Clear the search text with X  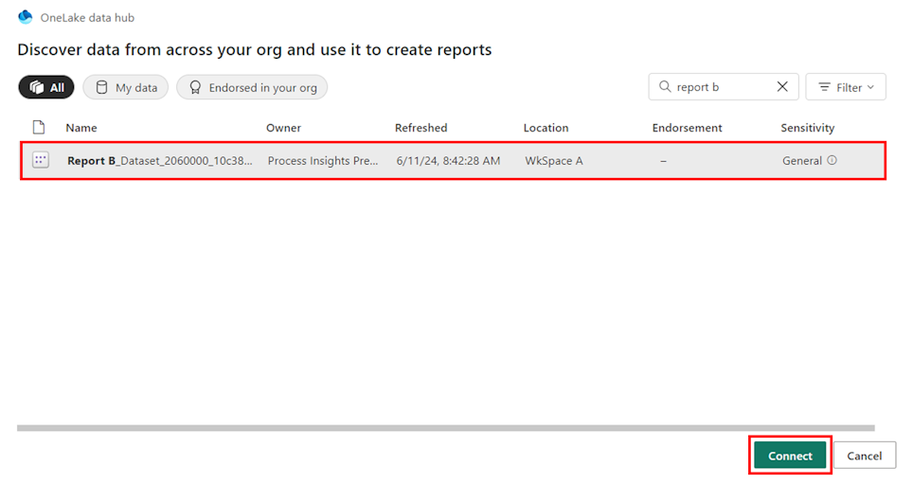click(782, 87)
